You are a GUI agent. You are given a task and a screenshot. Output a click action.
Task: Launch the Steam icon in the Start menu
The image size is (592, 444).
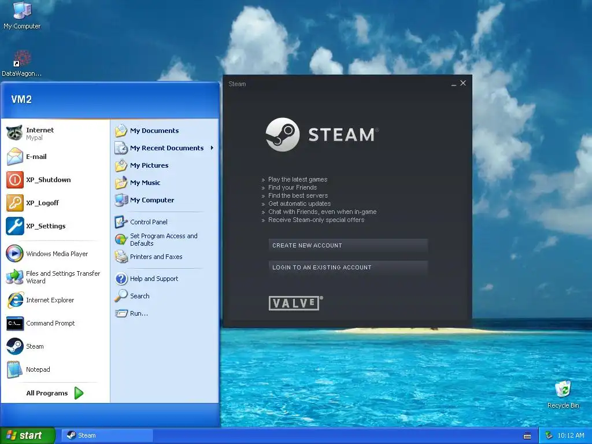point(14,346)
